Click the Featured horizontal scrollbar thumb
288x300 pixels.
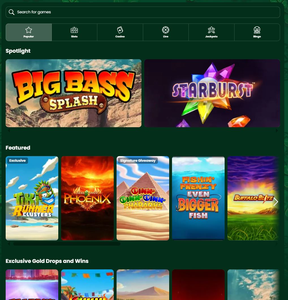point(67,244)
